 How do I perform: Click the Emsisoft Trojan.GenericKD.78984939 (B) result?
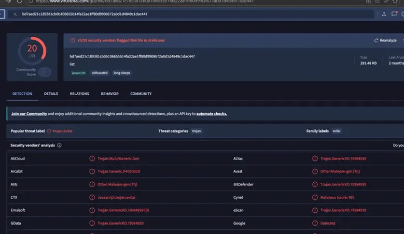(123, 210)
